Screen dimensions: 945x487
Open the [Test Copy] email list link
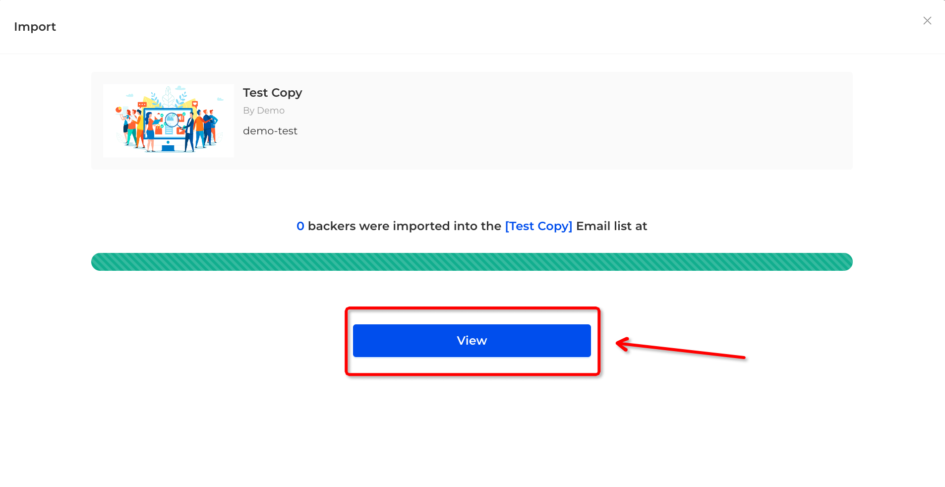click(538, 226)
